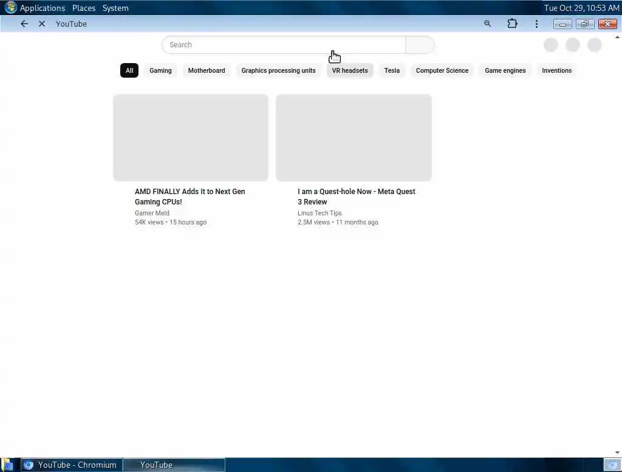Choose the Game engines filter

point(505,70)
